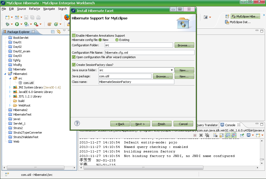Click the Next button
Screen dimensions: 266x179
pyautogui.click(x=140, y=124)
